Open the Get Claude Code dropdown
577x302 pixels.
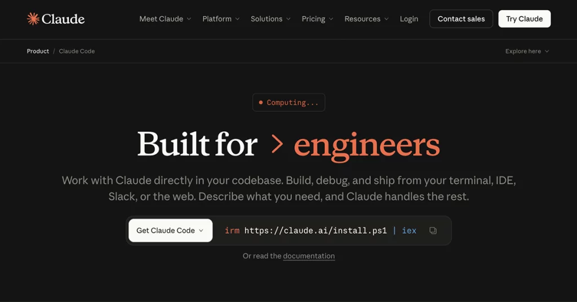pyautogui.click(x=170, y=230)
